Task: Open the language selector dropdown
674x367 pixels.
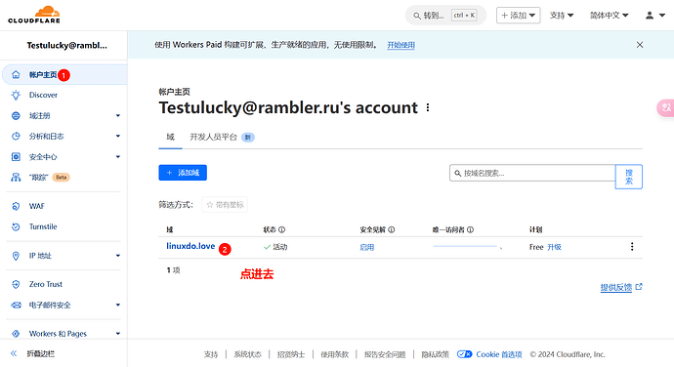Action: (x=610, y=16)
